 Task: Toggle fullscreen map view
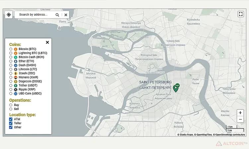coord(241,14)
